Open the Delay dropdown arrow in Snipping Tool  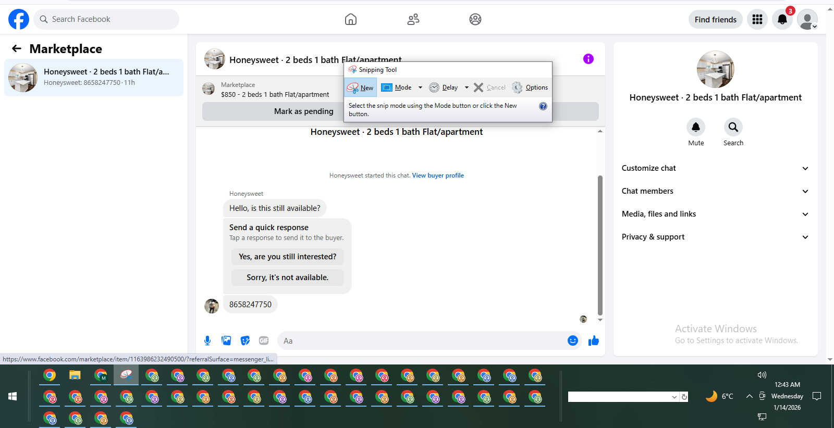[467, 87]
